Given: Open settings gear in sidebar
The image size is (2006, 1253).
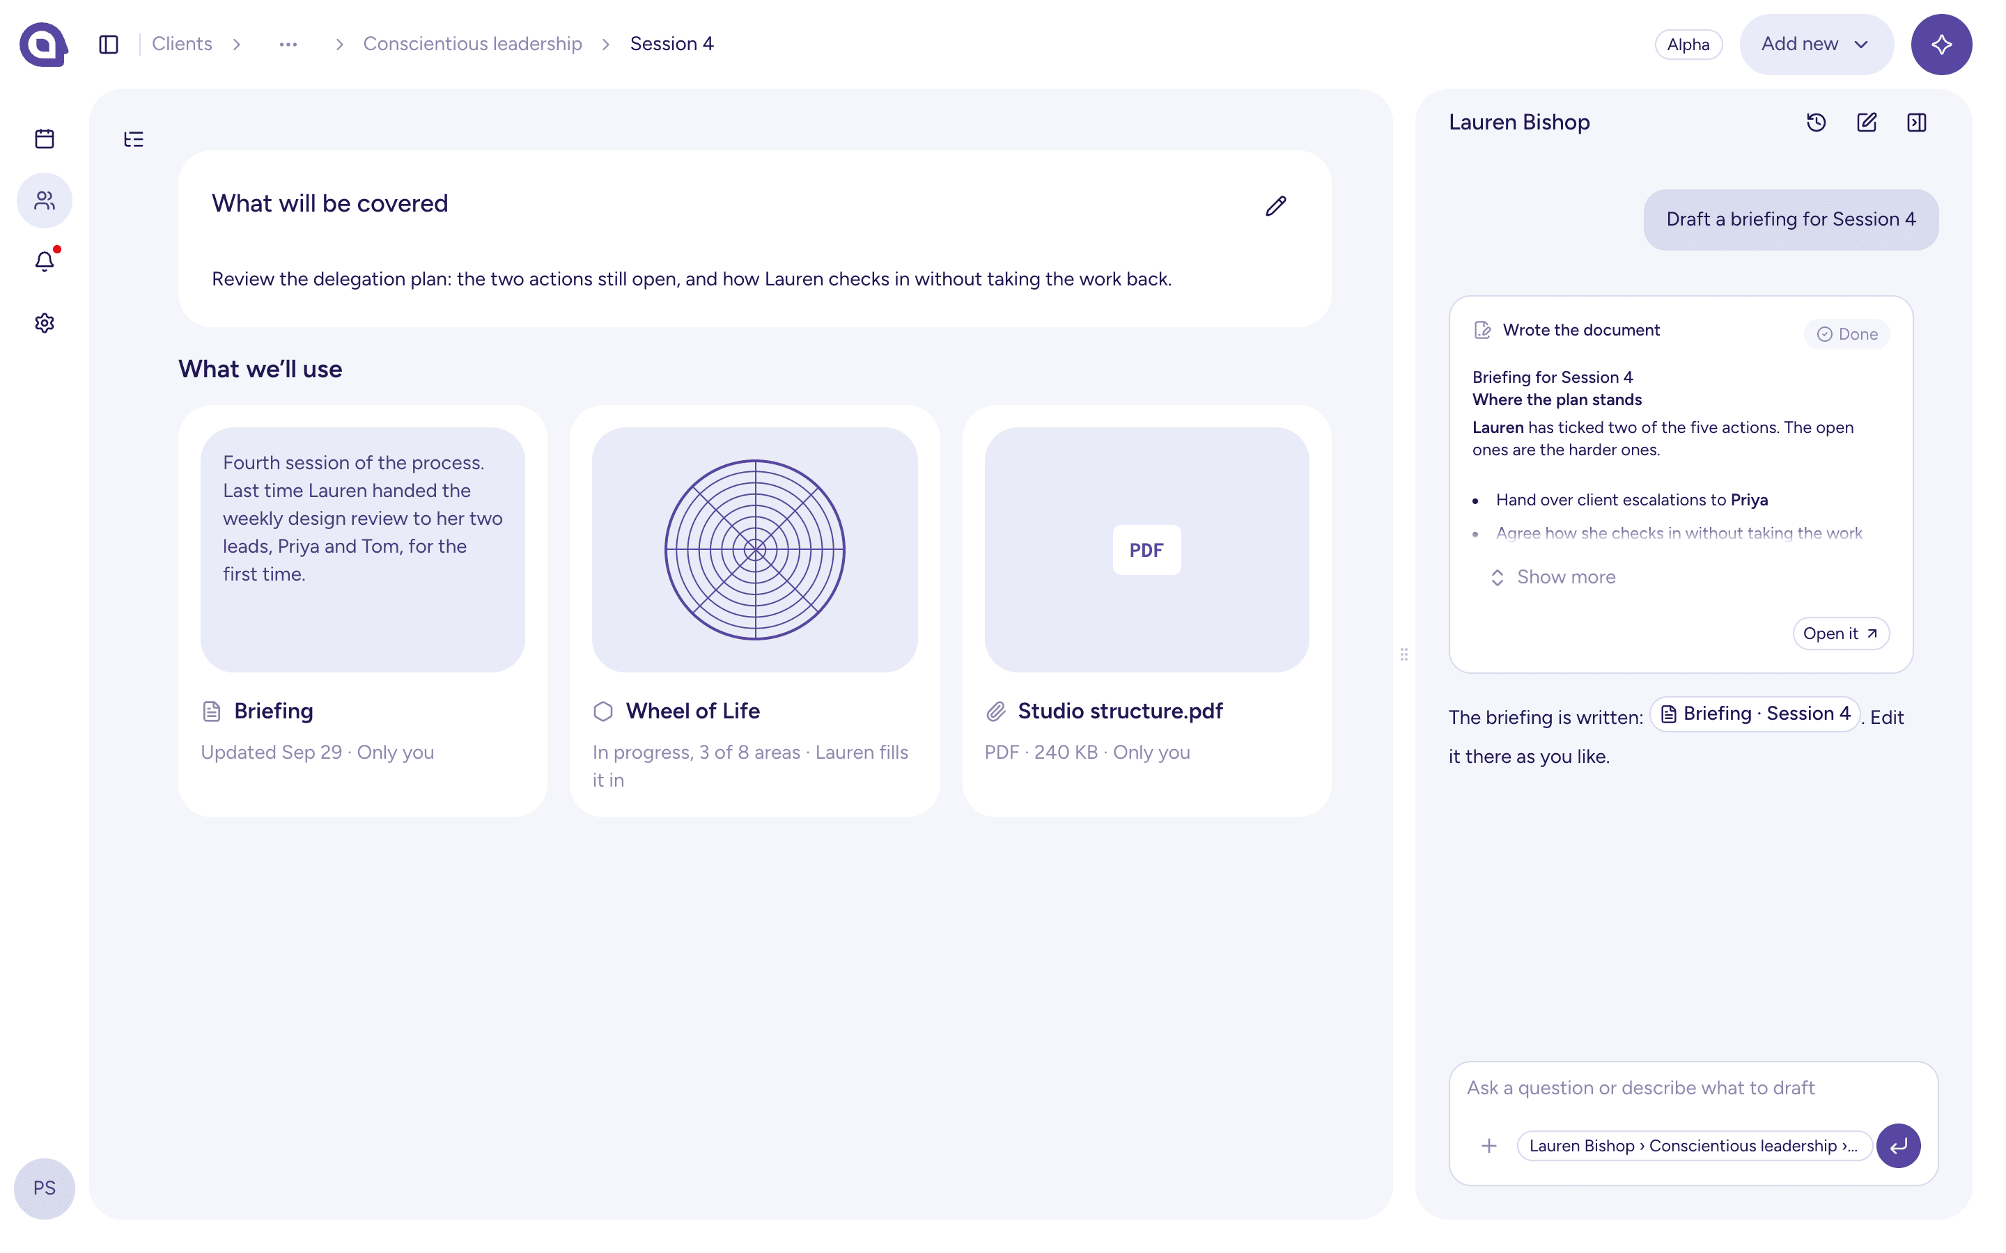Looking at the screenshot, I should pyautogui.click(x=45, y=322).
